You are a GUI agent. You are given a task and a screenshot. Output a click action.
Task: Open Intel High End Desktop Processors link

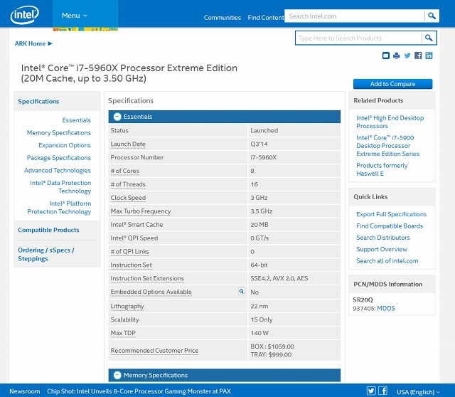pos(390,122)
